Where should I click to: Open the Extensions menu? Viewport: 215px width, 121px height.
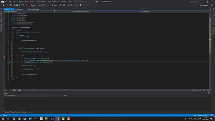56,2
